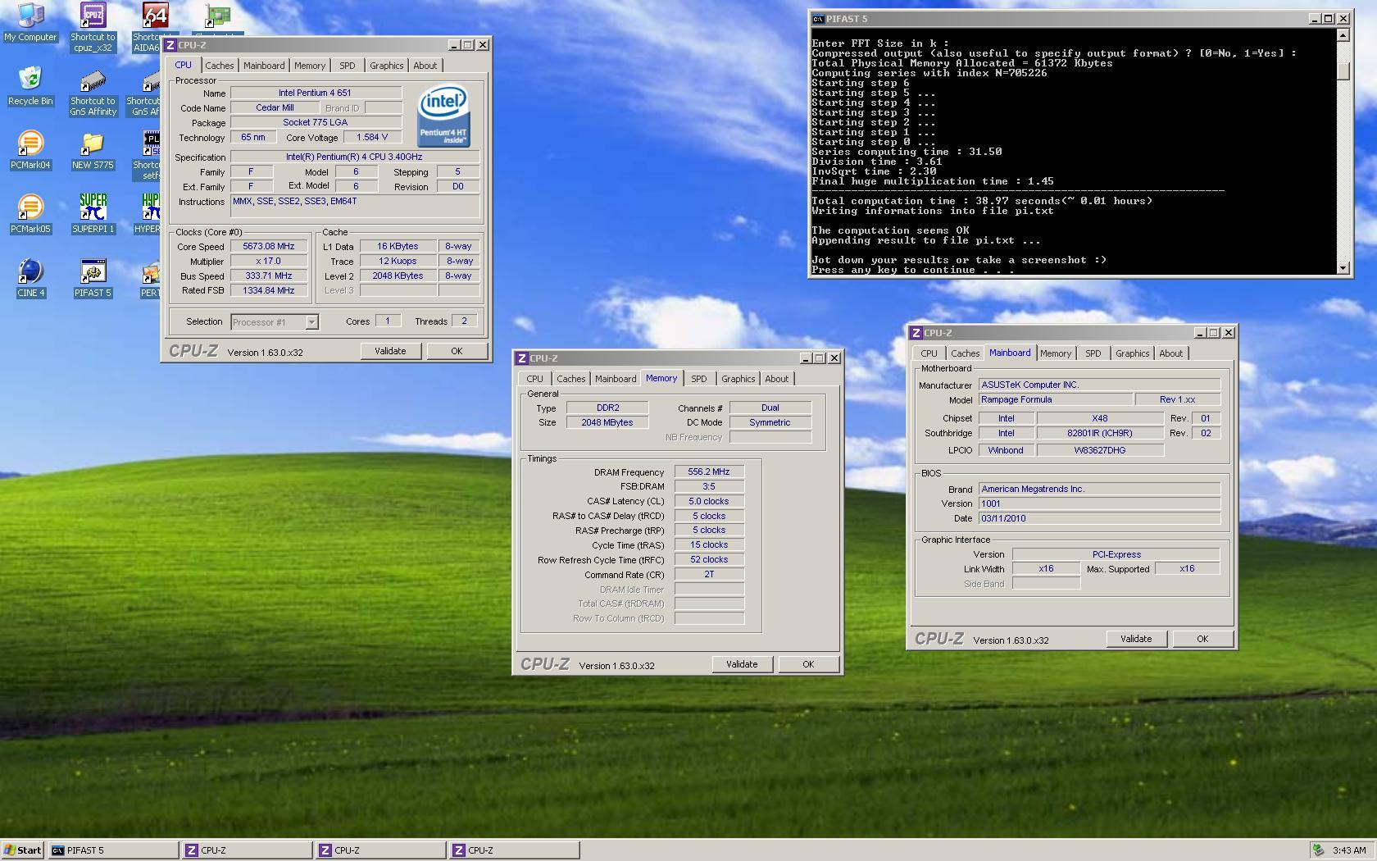Open Graphics tab in Mainboard window
Screen dimensions: 1377x861
pyautogui.click(x=1132, y=353)
